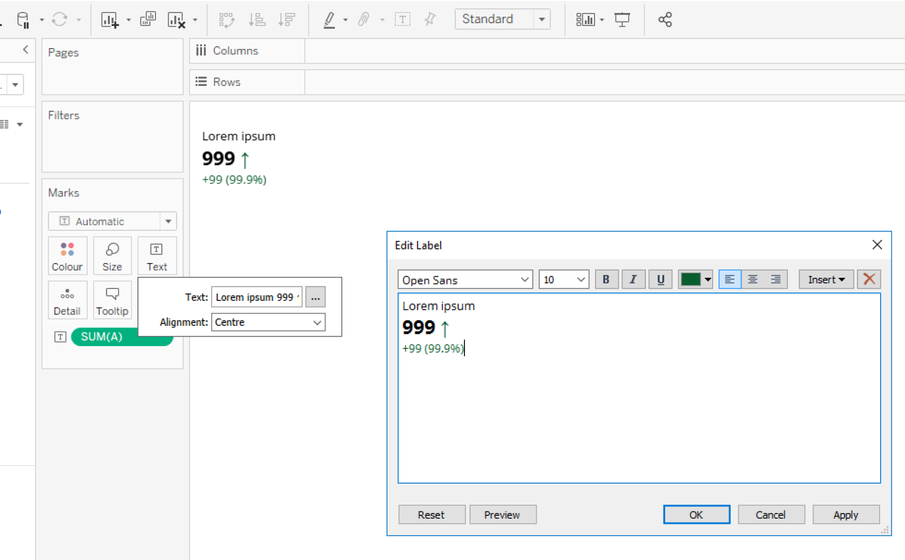
Task: Click the share icon in toolbar
Action: tap(665, 20)
